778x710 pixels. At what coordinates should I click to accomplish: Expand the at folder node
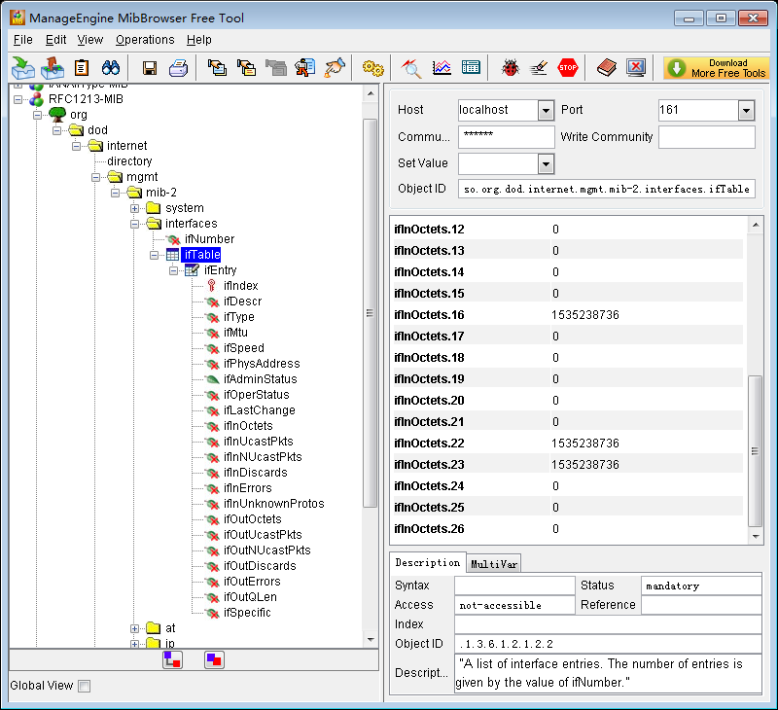point(134,628)
